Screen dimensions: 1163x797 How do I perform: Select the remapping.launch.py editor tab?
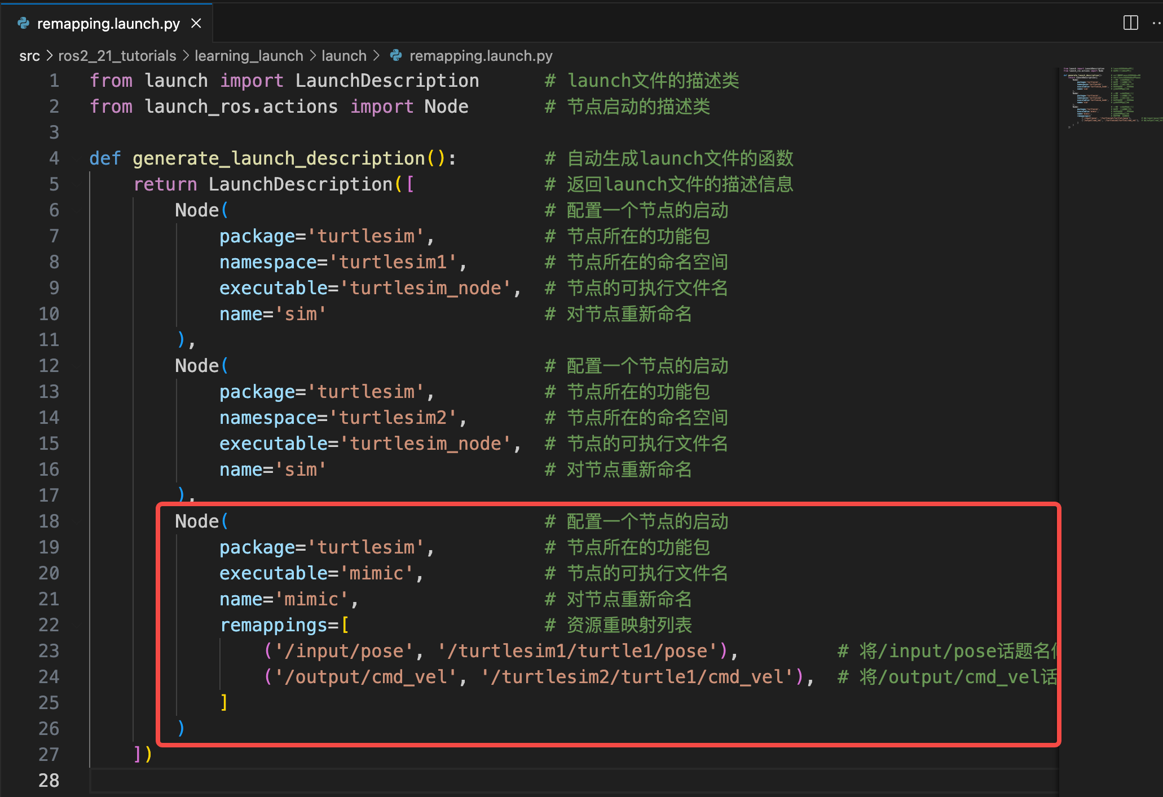click(x=108, y=24)
